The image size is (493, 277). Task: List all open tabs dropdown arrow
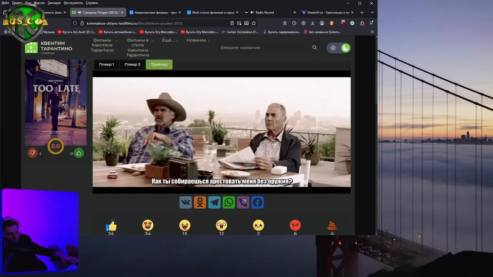(x=372, y=12)
